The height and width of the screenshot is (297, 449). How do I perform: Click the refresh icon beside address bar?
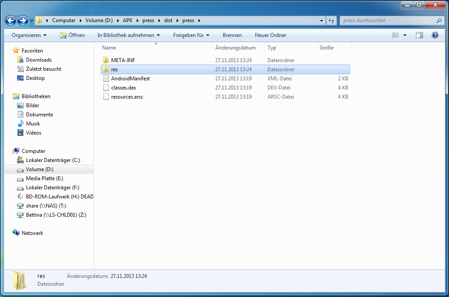click(332, 20)
